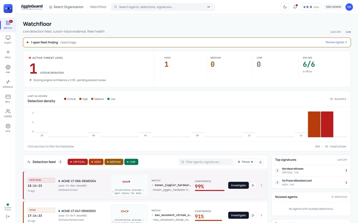The height and width of the screenshot is (223, 358).
Task: Open the Users sidebar section
Action: point(8,113)
